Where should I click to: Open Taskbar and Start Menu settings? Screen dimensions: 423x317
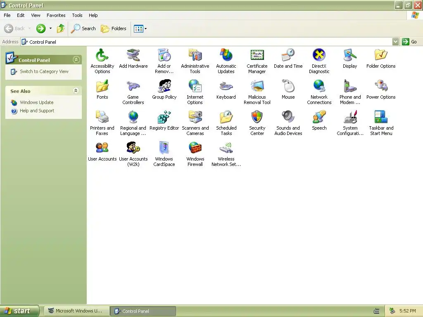381,123
